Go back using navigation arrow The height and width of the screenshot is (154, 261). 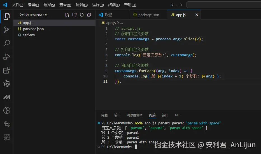173,5
